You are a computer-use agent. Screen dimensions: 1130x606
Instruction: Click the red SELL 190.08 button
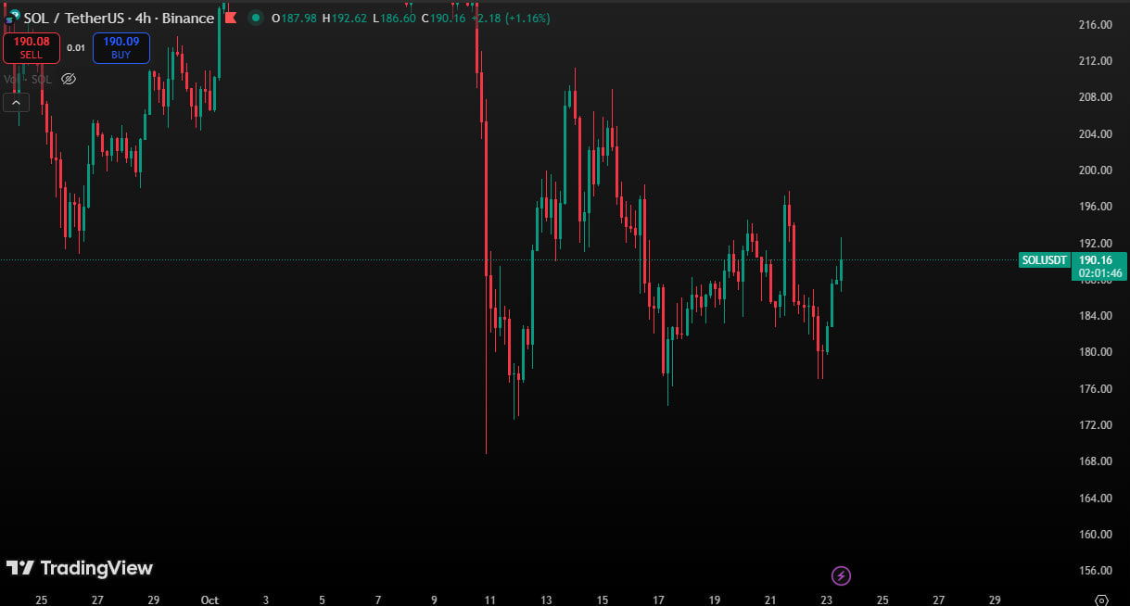(x=32, y=48)
